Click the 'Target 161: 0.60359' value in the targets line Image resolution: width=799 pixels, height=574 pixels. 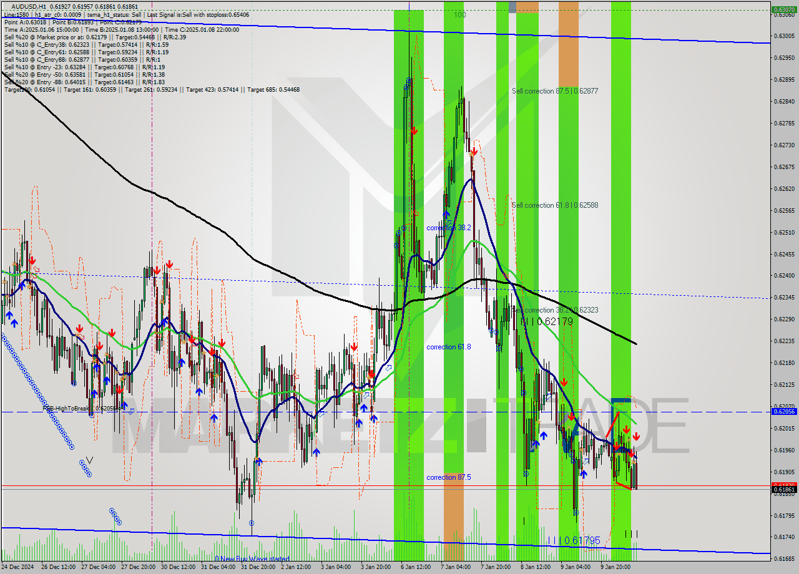pyautogui.click(x=91, y=90)
